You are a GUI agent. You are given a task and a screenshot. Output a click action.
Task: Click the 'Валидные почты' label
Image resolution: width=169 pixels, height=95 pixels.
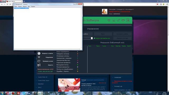tap(63, 65)
